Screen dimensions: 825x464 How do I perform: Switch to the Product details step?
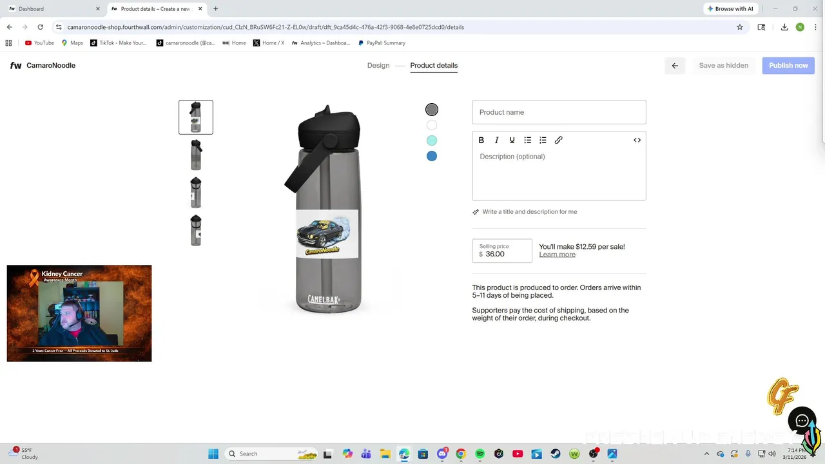pyautogui.click(x=434, y=65)
